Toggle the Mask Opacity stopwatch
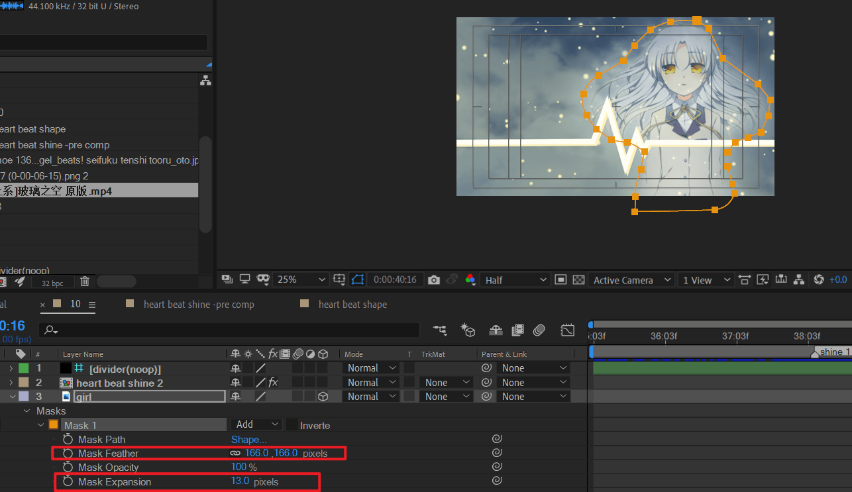 click(68, 467)
